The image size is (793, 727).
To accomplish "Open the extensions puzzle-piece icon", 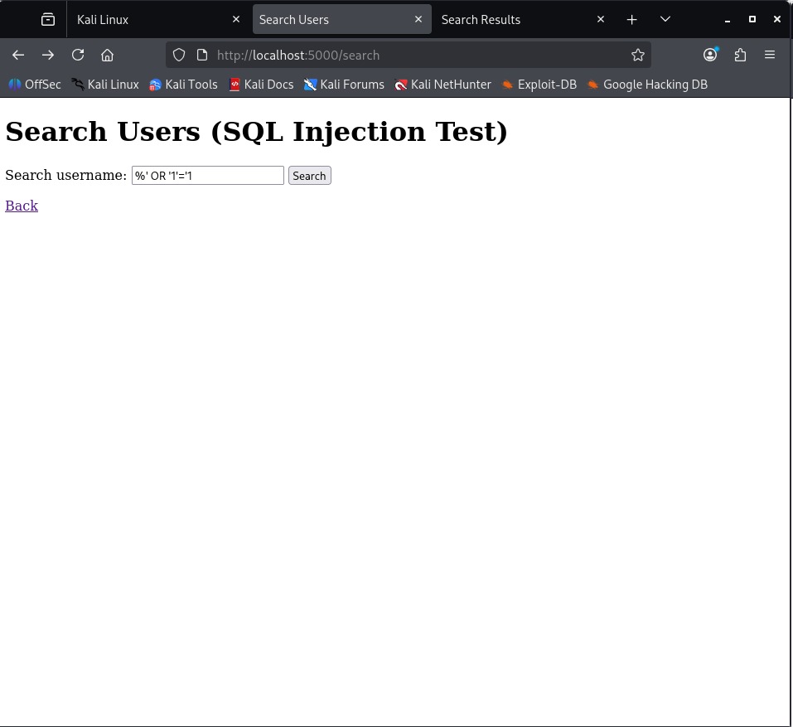I will click(740, 55).
